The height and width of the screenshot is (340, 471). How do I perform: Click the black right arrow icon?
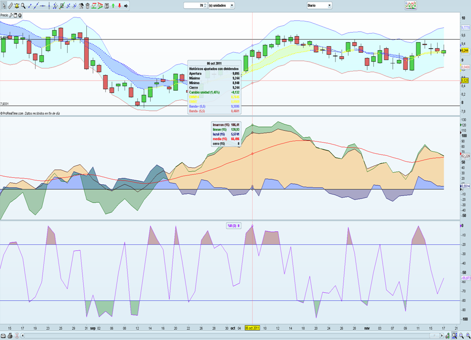[x=126, y=6]
